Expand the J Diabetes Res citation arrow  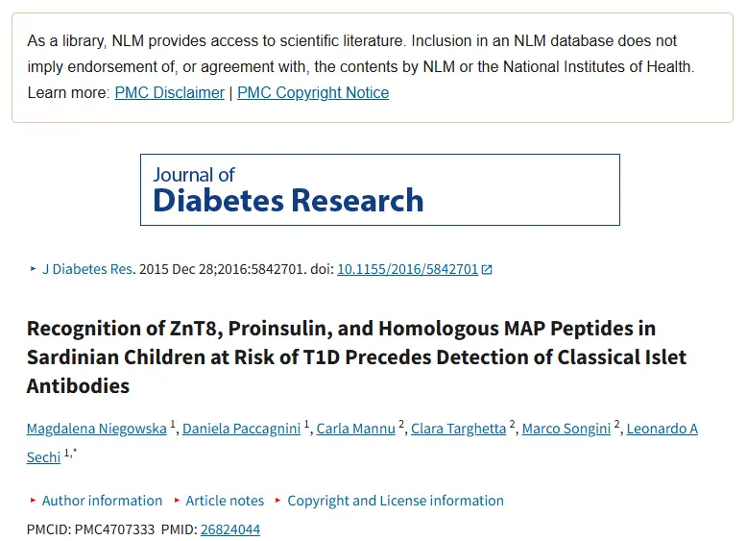pyautogui.click(x=33, y=269)
